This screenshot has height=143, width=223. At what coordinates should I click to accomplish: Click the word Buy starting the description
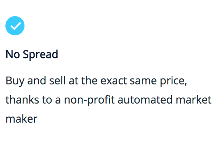point(15,81)
